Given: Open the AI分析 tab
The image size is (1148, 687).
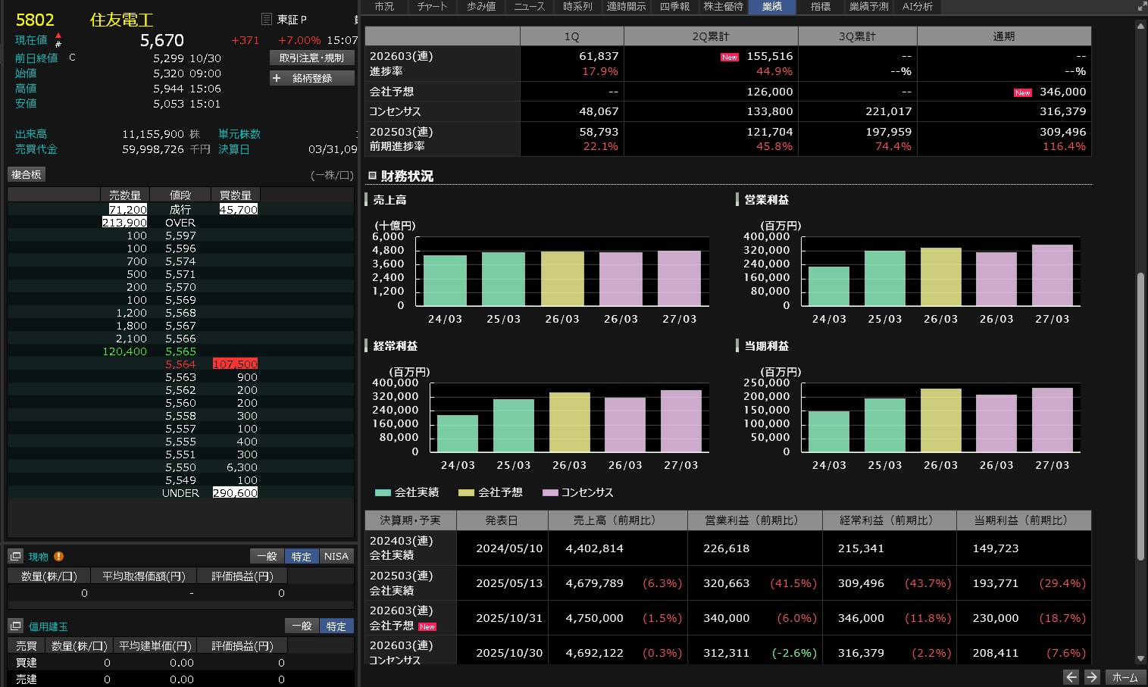Looking at the screenshot, I should 918,7.
